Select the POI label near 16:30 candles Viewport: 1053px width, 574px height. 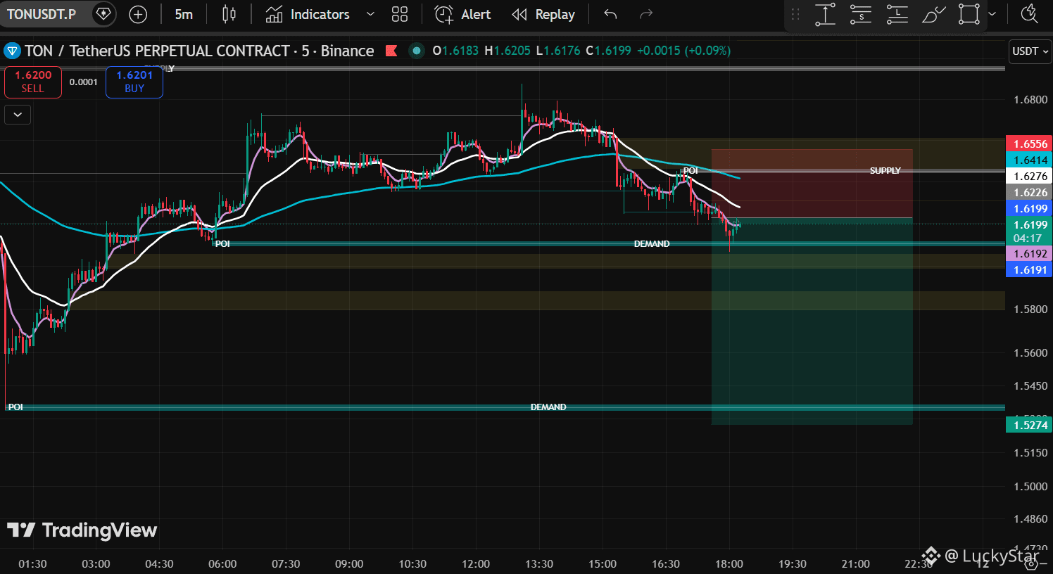[691, 170]
